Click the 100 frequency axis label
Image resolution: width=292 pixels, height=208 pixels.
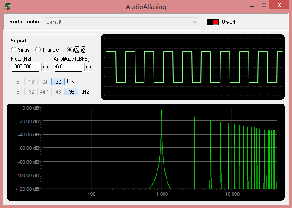(92, 194)
